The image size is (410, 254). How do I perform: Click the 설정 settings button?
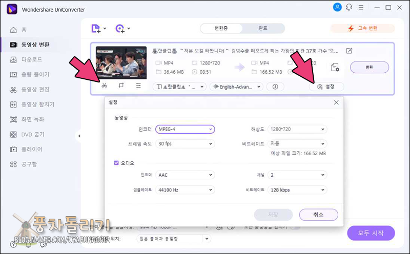(x=326, y=87)
